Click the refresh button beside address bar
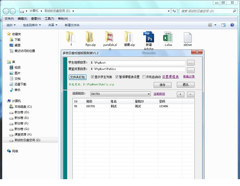Screen dimensions: 240x186 [x=174, y=11]
